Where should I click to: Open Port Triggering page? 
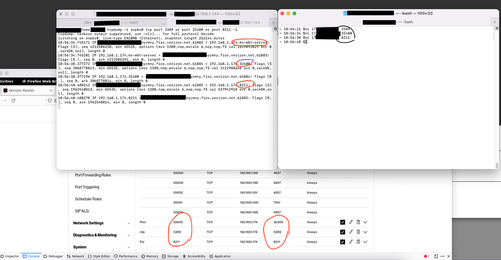87,187
